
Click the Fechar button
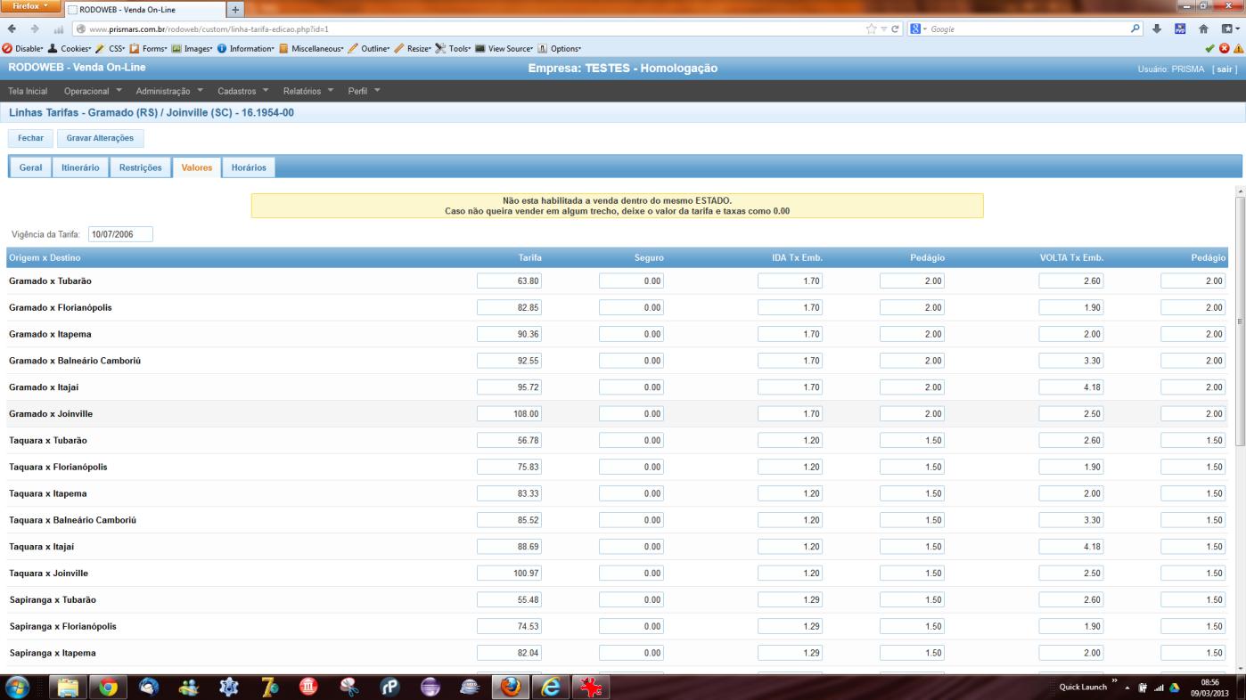(30, 138)
